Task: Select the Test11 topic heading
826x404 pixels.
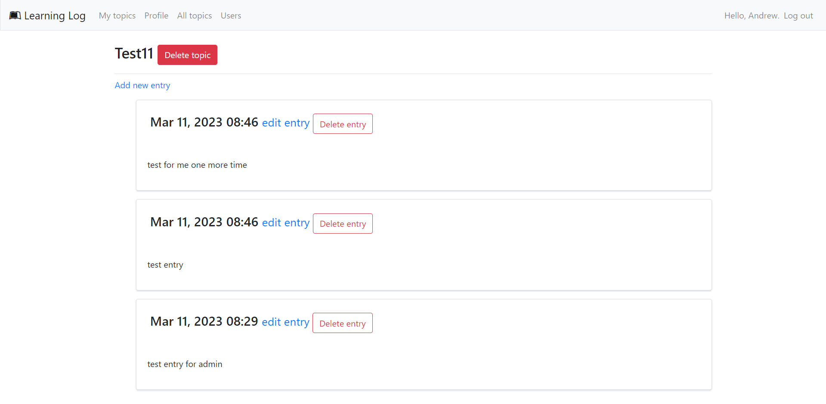Action: [x=134, y=53]
